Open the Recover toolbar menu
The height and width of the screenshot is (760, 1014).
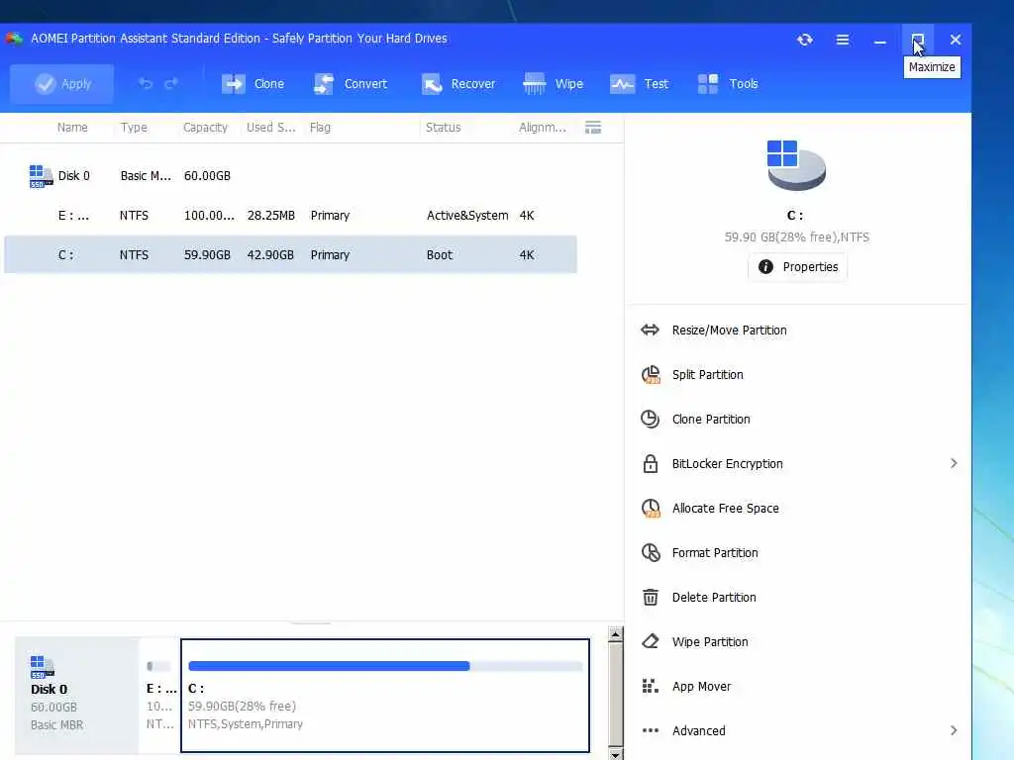458,84
